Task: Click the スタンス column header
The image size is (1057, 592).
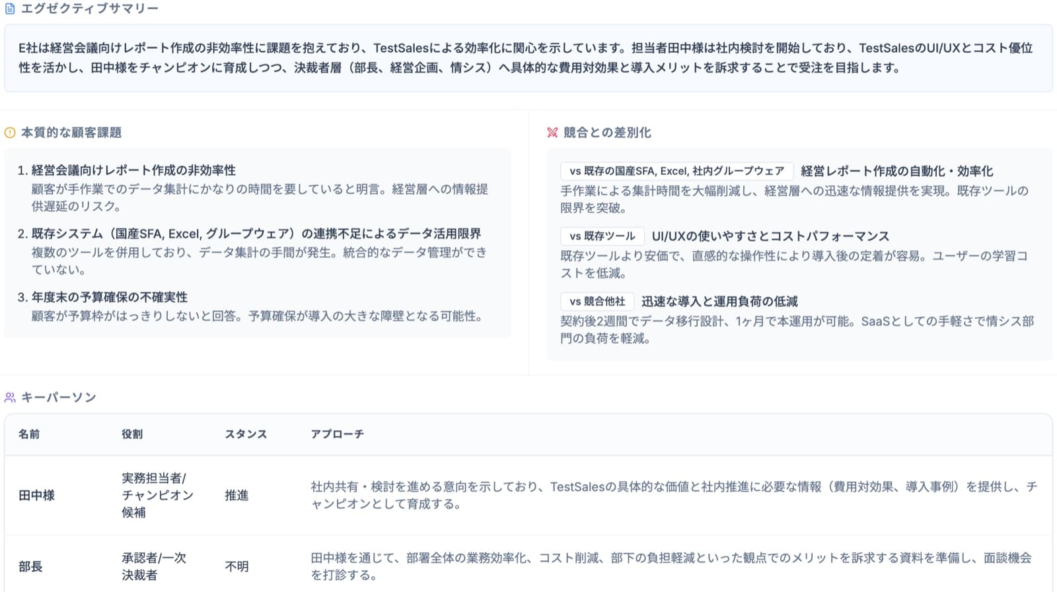Action: (x=246, y=434)
